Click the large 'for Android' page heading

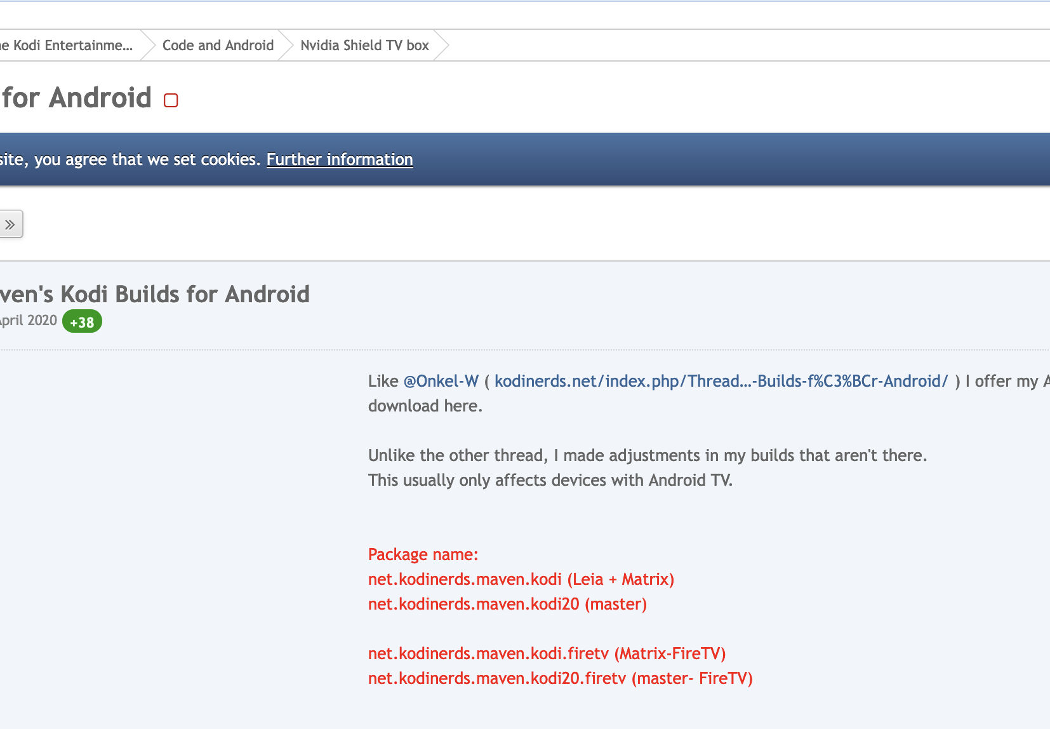coord(76,98)
